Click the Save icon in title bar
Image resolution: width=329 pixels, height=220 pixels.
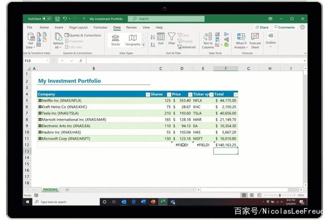point(57,19)
